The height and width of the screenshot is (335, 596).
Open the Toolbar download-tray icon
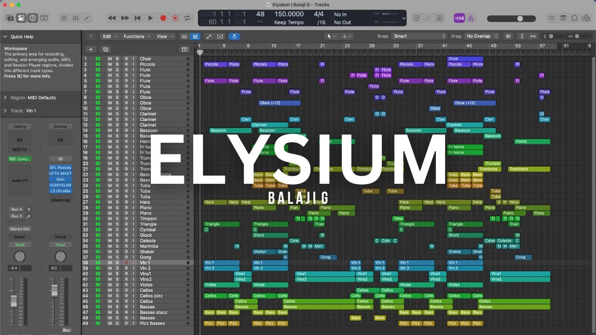tap(44, 18)
